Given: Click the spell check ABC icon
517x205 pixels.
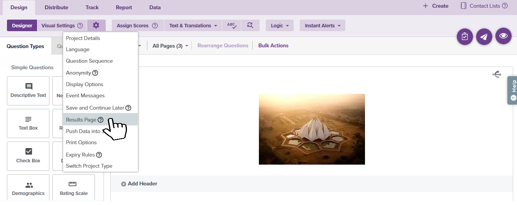Looking at the screenshot, I should tap(231, 25).
